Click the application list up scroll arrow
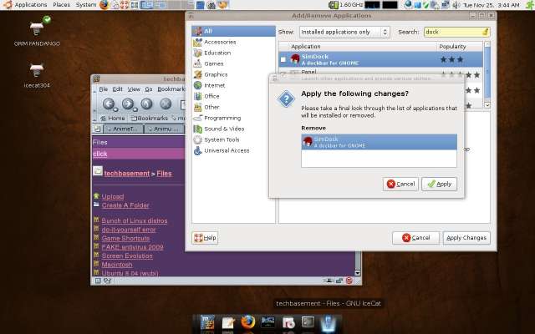The height and width of the screenshot is (334, 535). tap(487, 44)
